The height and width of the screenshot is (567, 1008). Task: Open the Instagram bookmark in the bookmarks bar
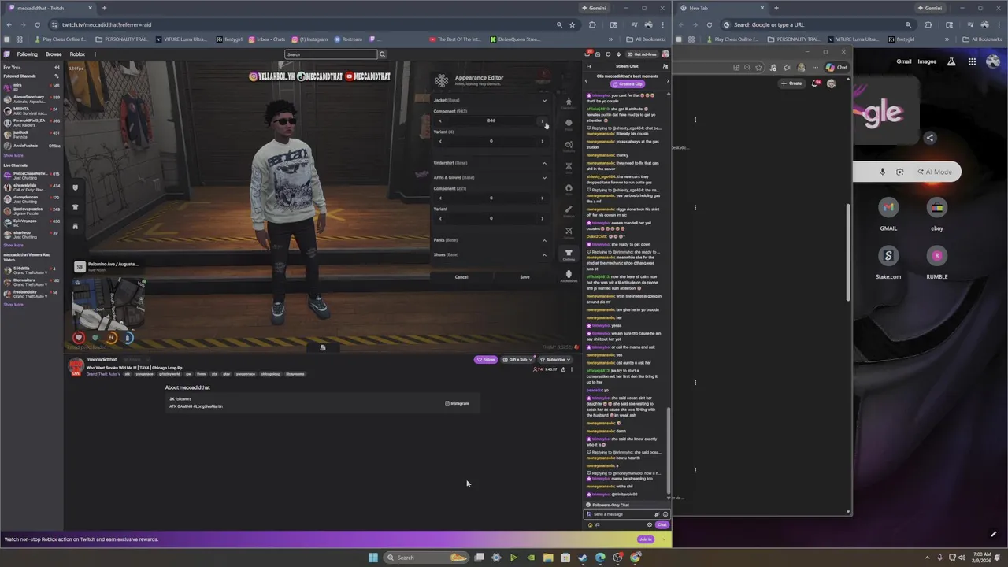(x=310, y=39)
